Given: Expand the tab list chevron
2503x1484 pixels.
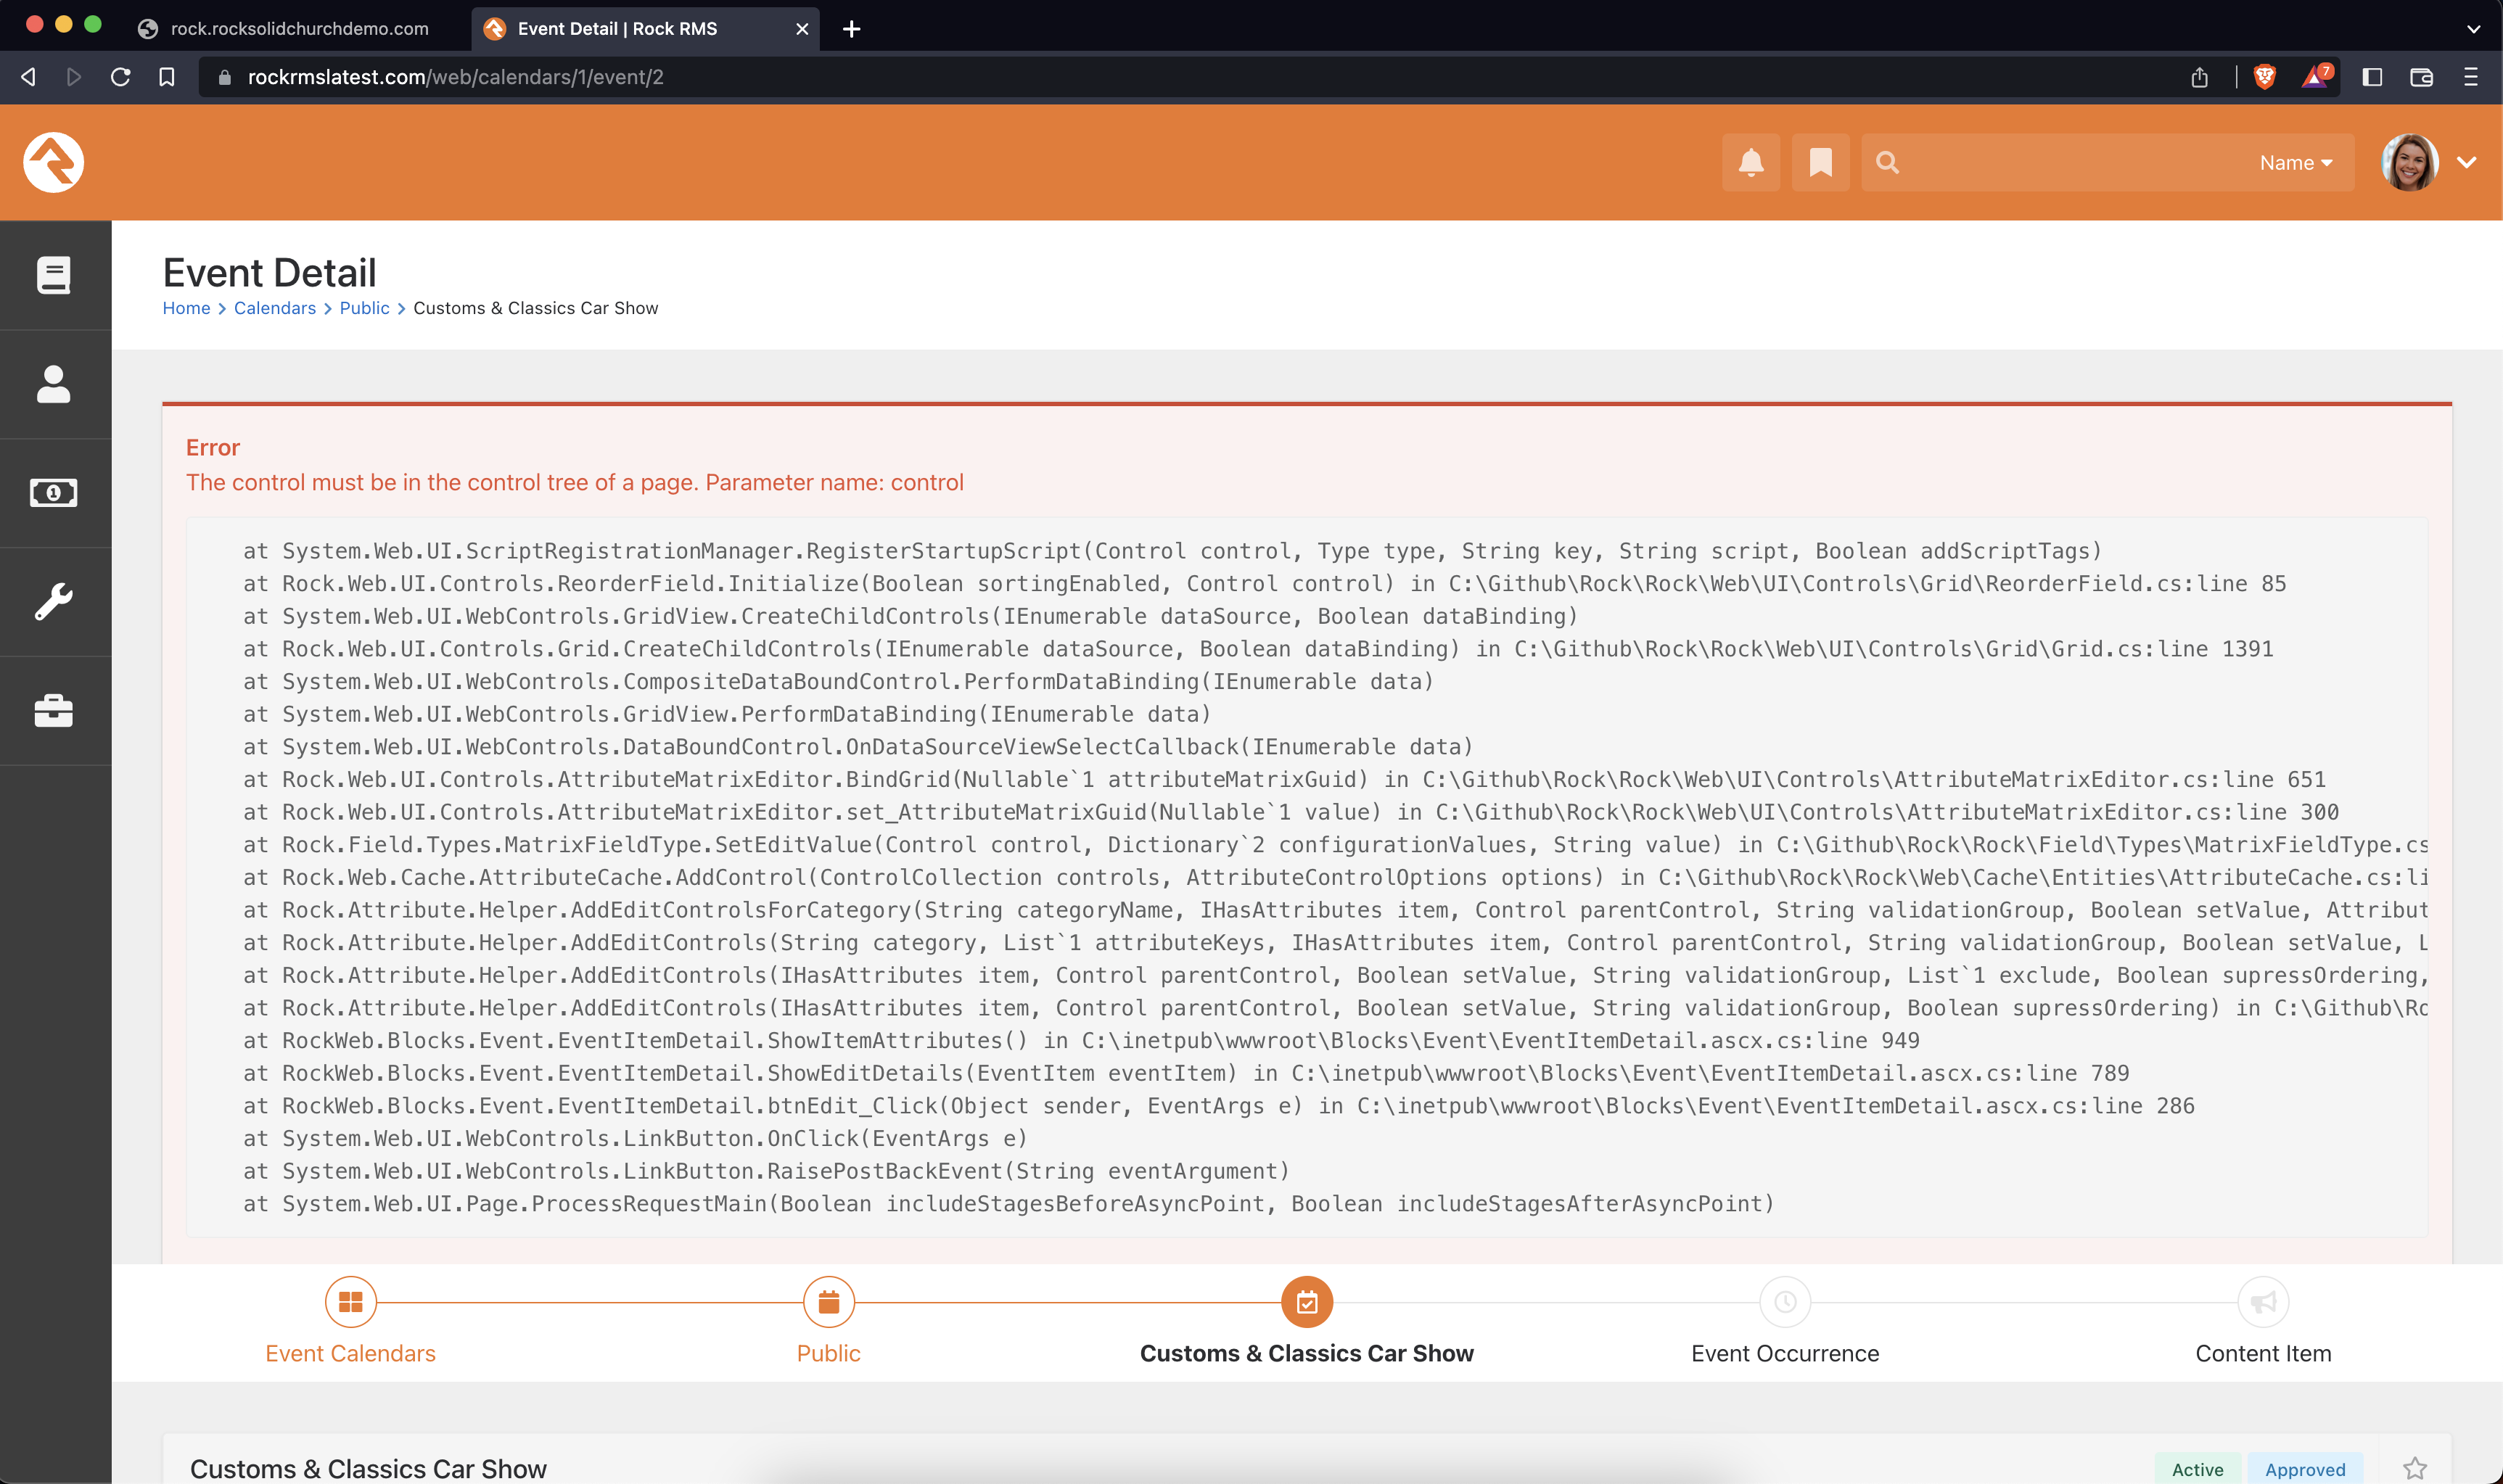Looking at the screenshot, I should 2473,29.
